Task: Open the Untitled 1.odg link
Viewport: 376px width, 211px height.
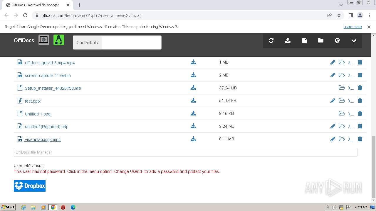Action: tap(38, 114)
